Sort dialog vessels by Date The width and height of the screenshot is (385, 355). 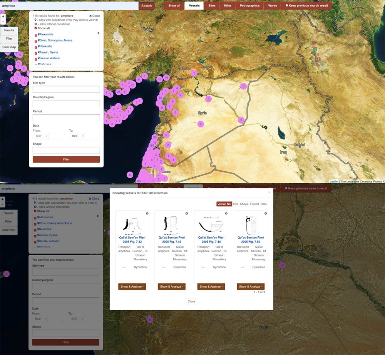[x=263, y=204]
